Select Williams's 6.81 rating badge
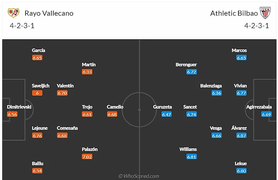The image size is (278, 180). 191,157
